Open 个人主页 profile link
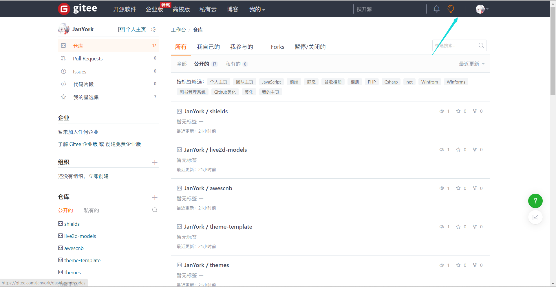Image resolution: width=556 pixels, height=287 pixels. click(132, 29)
